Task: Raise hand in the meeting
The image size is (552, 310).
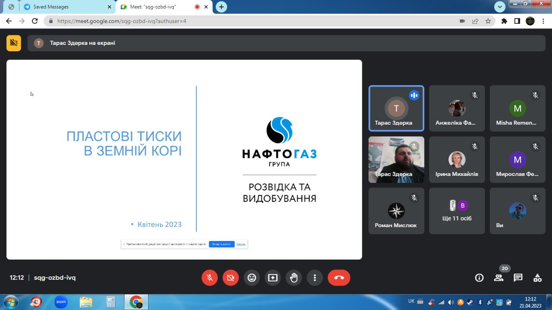Action: coord(294,278)
